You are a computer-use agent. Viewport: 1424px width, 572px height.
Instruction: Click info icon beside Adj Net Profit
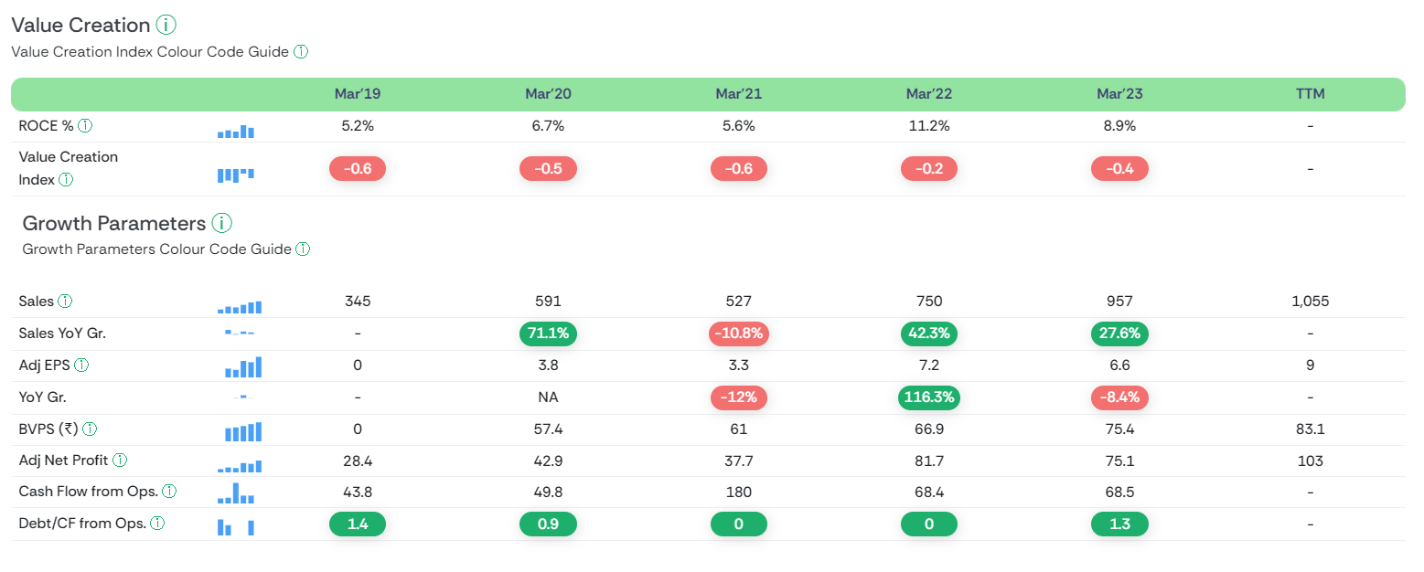click(x=120, y=461)
